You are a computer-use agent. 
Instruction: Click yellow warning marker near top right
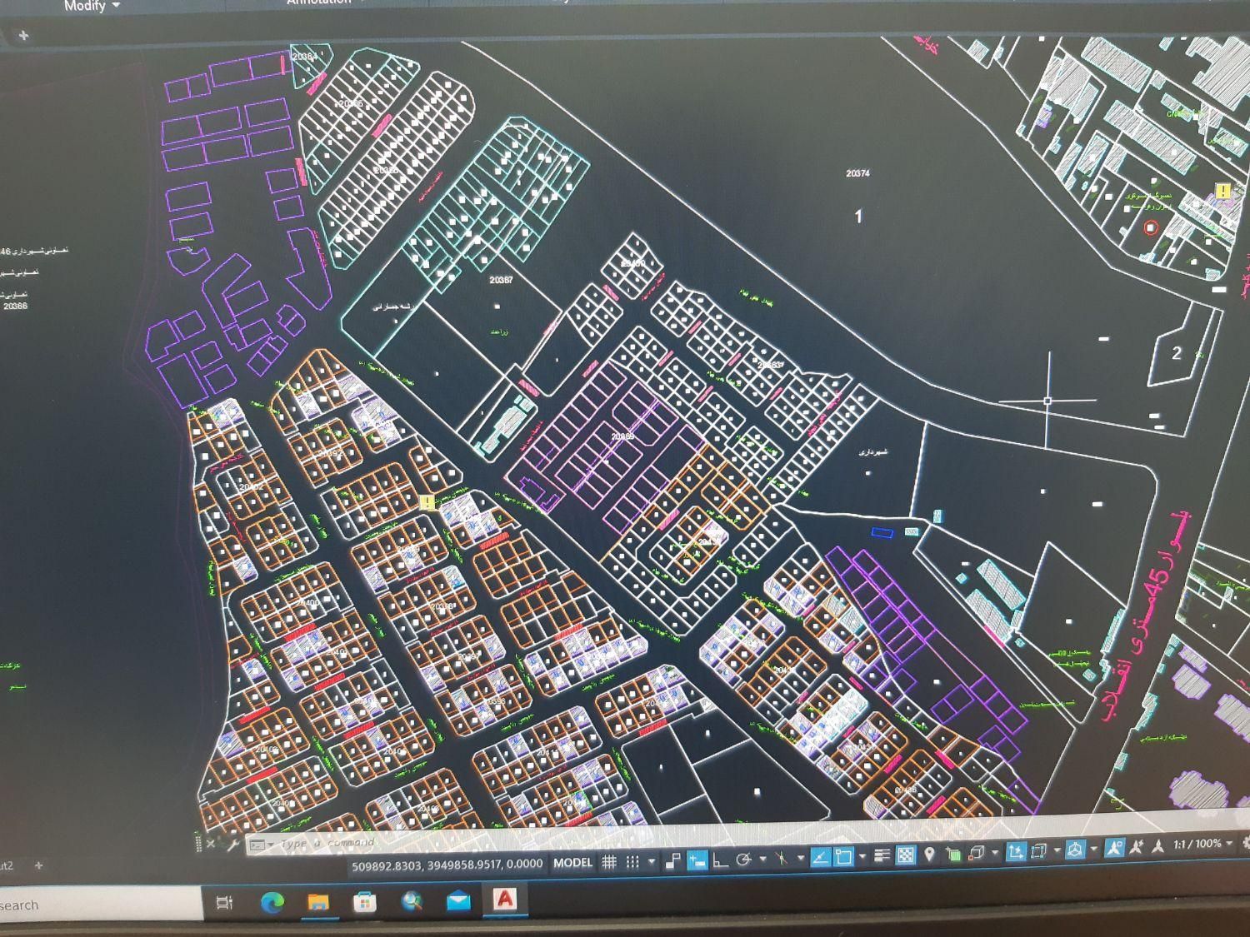(x=1222, y=191)
